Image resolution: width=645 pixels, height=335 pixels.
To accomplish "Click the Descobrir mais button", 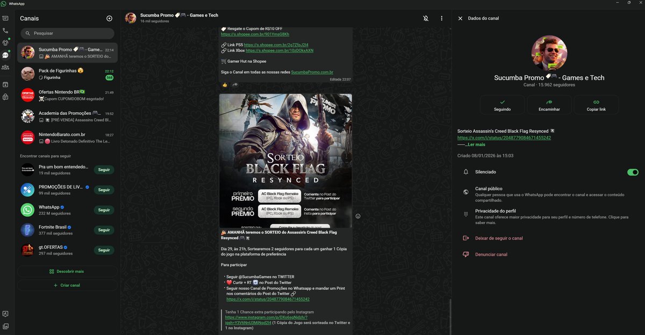I will [x=67, y=271].
